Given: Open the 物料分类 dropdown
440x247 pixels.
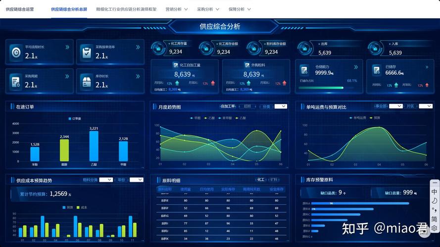Looking at the screenshot, I should (106, 180).
